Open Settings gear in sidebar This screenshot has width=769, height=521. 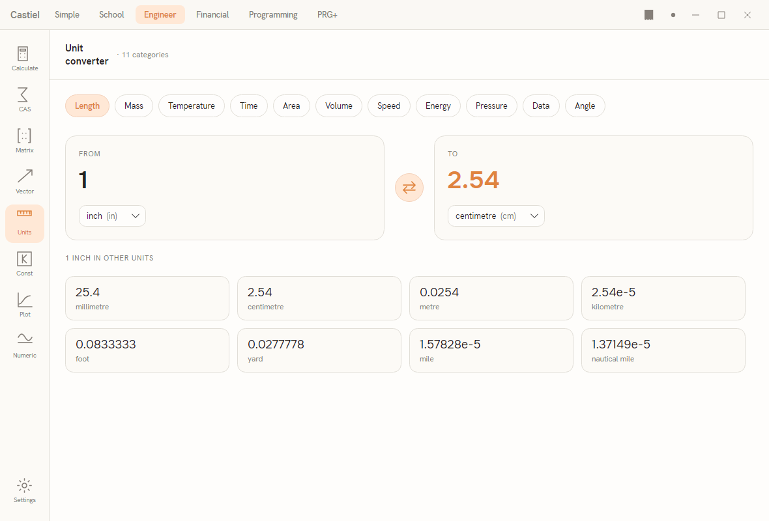[x=25, y=490]
